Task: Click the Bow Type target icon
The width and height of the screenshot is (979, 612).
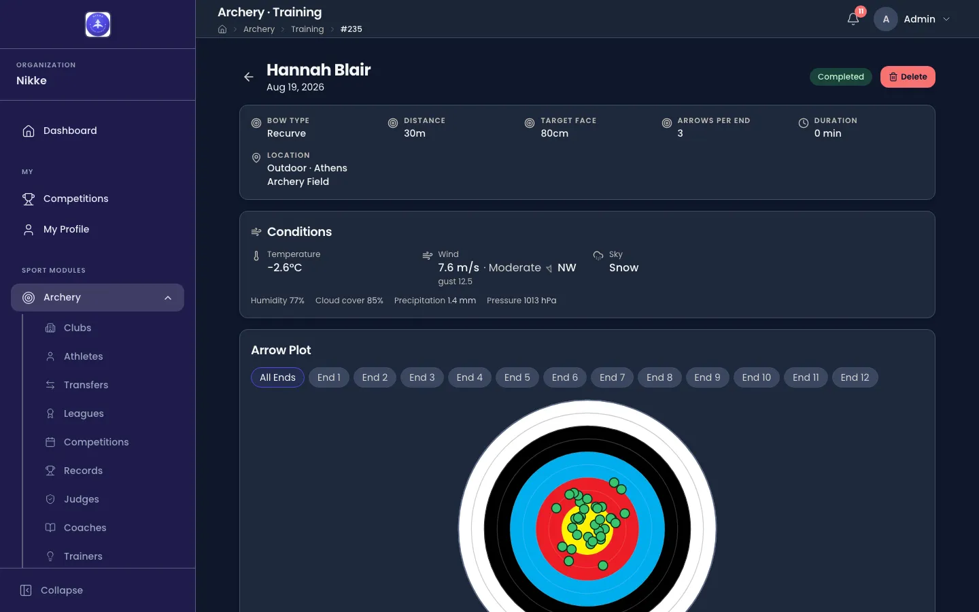Action: point(256,123)
